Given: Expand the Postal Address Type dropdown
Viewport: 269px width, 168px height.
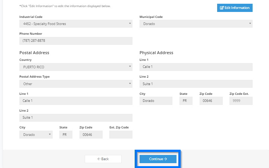Looking at the screenshot, I should point(76,84).
